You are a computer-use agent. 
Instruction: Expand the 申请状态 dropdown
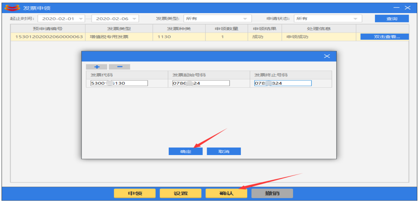[355, 19]
